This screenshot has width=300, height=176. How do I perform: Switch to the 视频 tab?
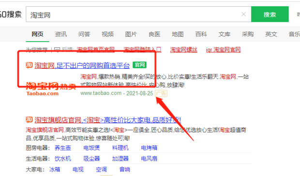107,34
